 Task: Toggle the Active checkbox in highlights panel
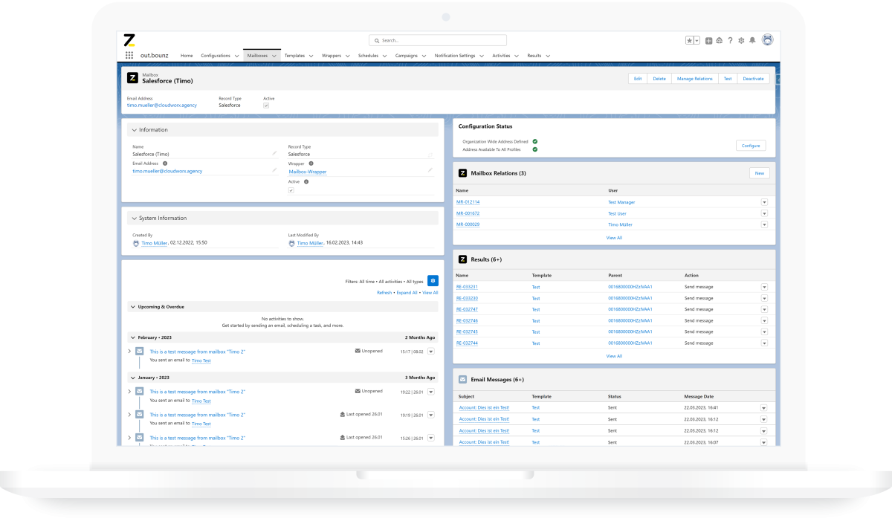266,106
